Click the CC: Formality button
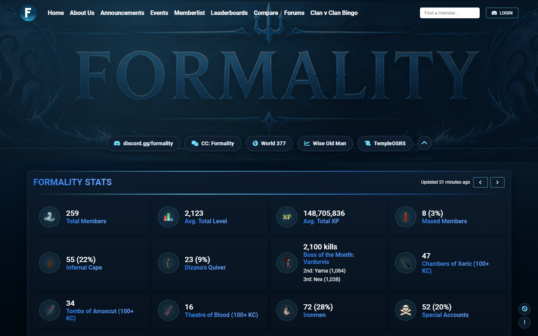Viewport: 538px width, 336px height. pos(213,143)
